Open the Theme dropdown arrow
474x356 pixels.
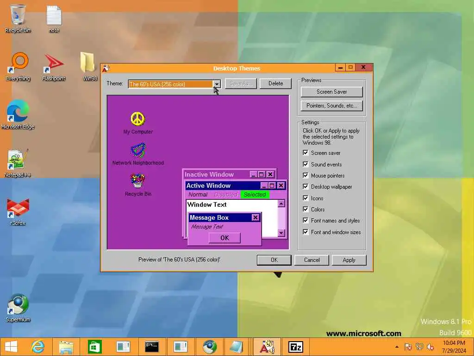[217, 84]
